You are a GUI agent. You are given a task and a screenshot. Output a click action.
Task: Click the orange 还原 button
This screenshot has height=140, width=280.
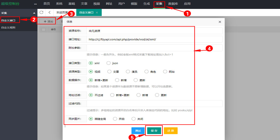(171, 131)
